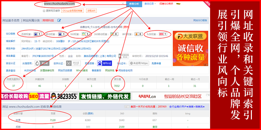Open the 查询记录 dropdown
This screenshot has width=261, height=130.
coord(150,4)
